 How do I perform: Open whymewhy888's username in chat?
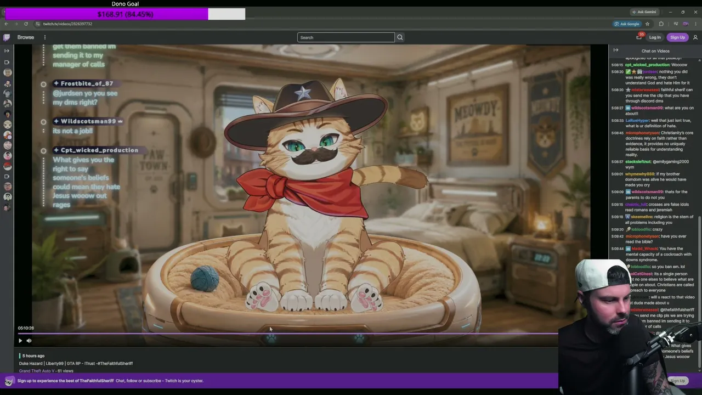tap(639, 174)
